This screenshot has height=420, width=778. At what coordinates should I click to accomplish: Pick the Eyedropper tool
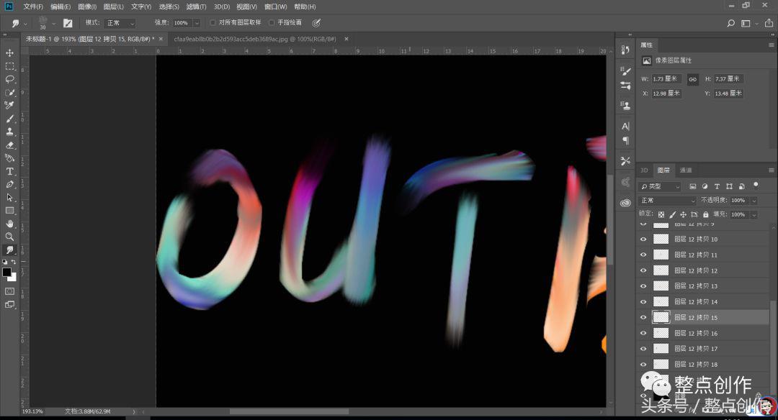(x=10, y=106)
